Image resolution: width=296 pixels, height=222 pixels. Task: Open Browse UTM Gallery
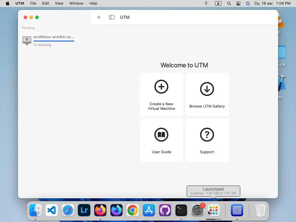pyautogui.click(x=207, y=95)
